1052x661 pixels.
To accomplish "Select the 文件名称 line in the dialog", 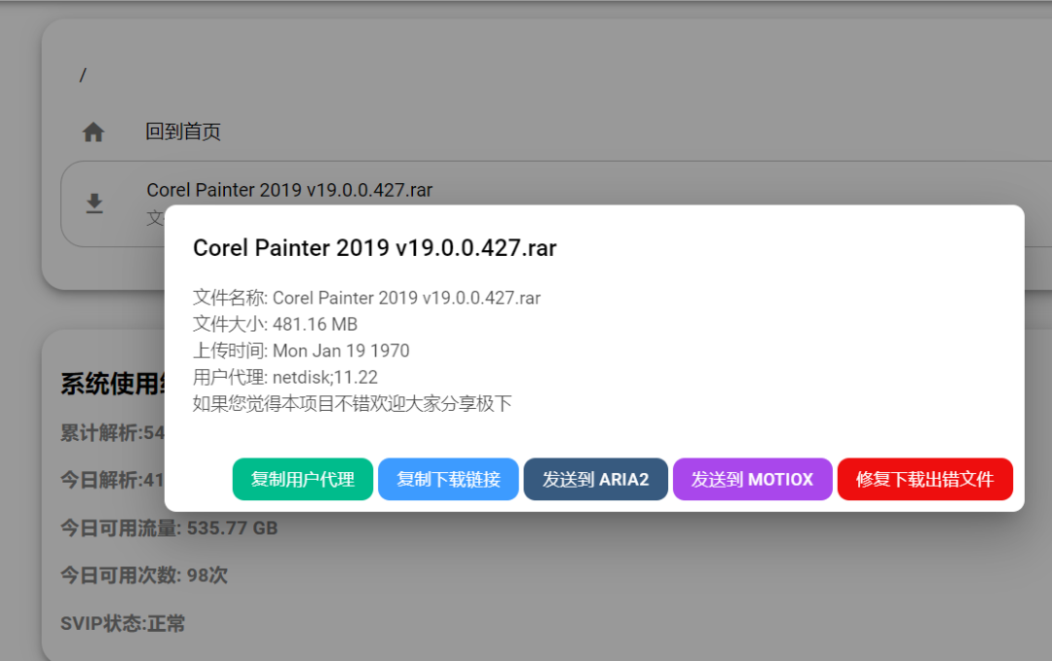I will tap(366, 298).
